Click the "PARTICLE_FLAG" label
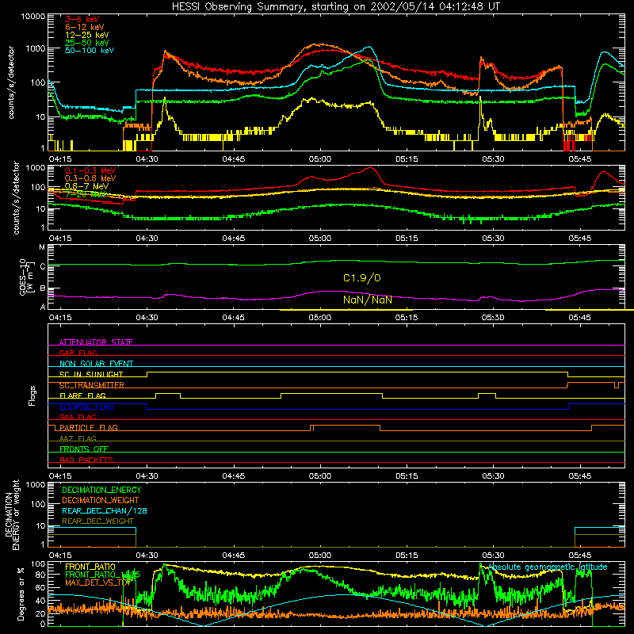Viewport: 634px width, 634px height. [x=89, y=427]
